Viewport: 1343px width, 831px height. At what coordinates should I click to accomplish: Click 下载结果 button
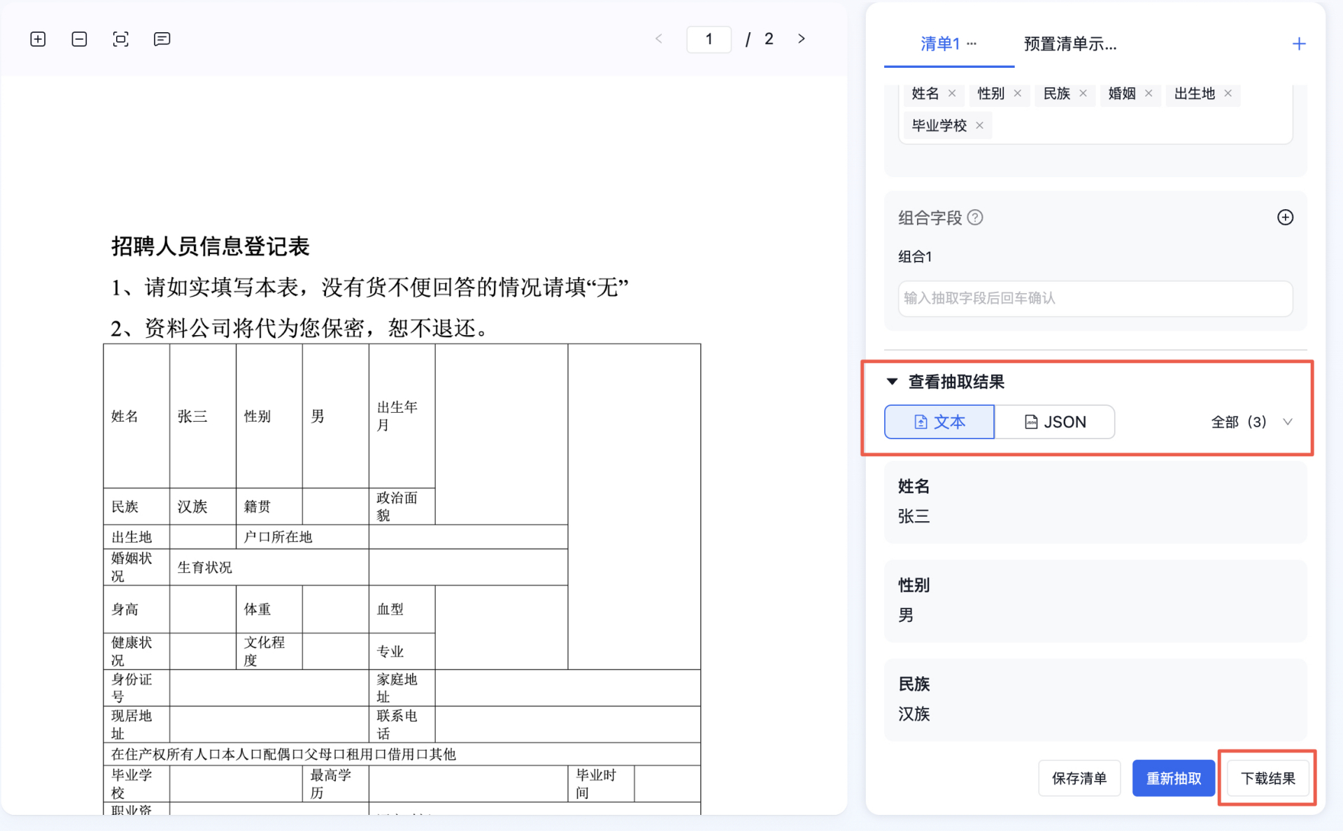click(x=1267, y=779)
